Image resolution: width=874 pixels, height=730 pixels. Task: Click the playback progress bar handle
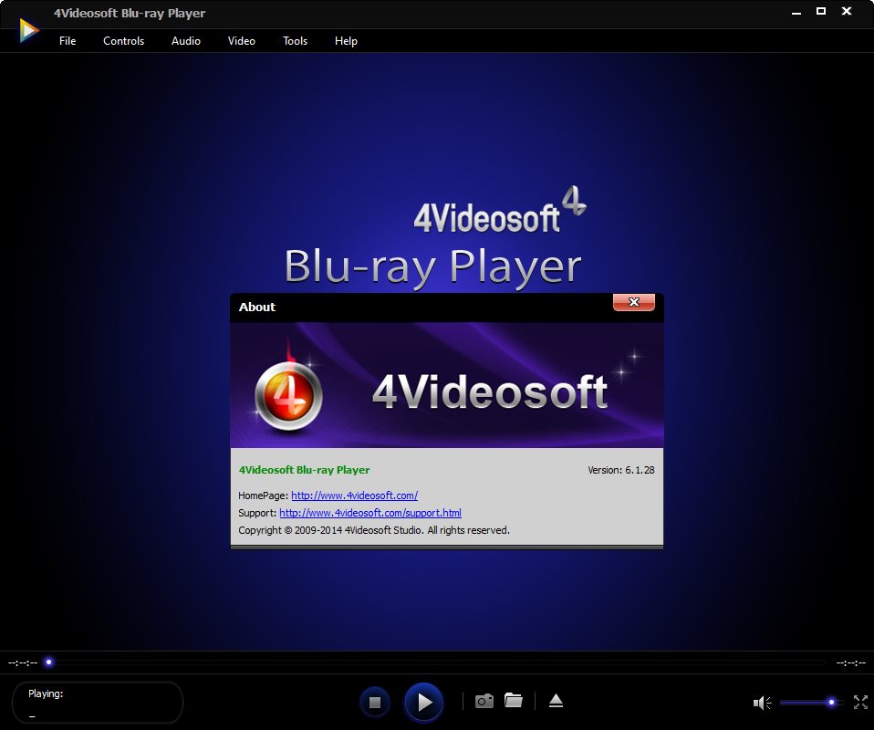pyautogui.click(x=49, y=662)
